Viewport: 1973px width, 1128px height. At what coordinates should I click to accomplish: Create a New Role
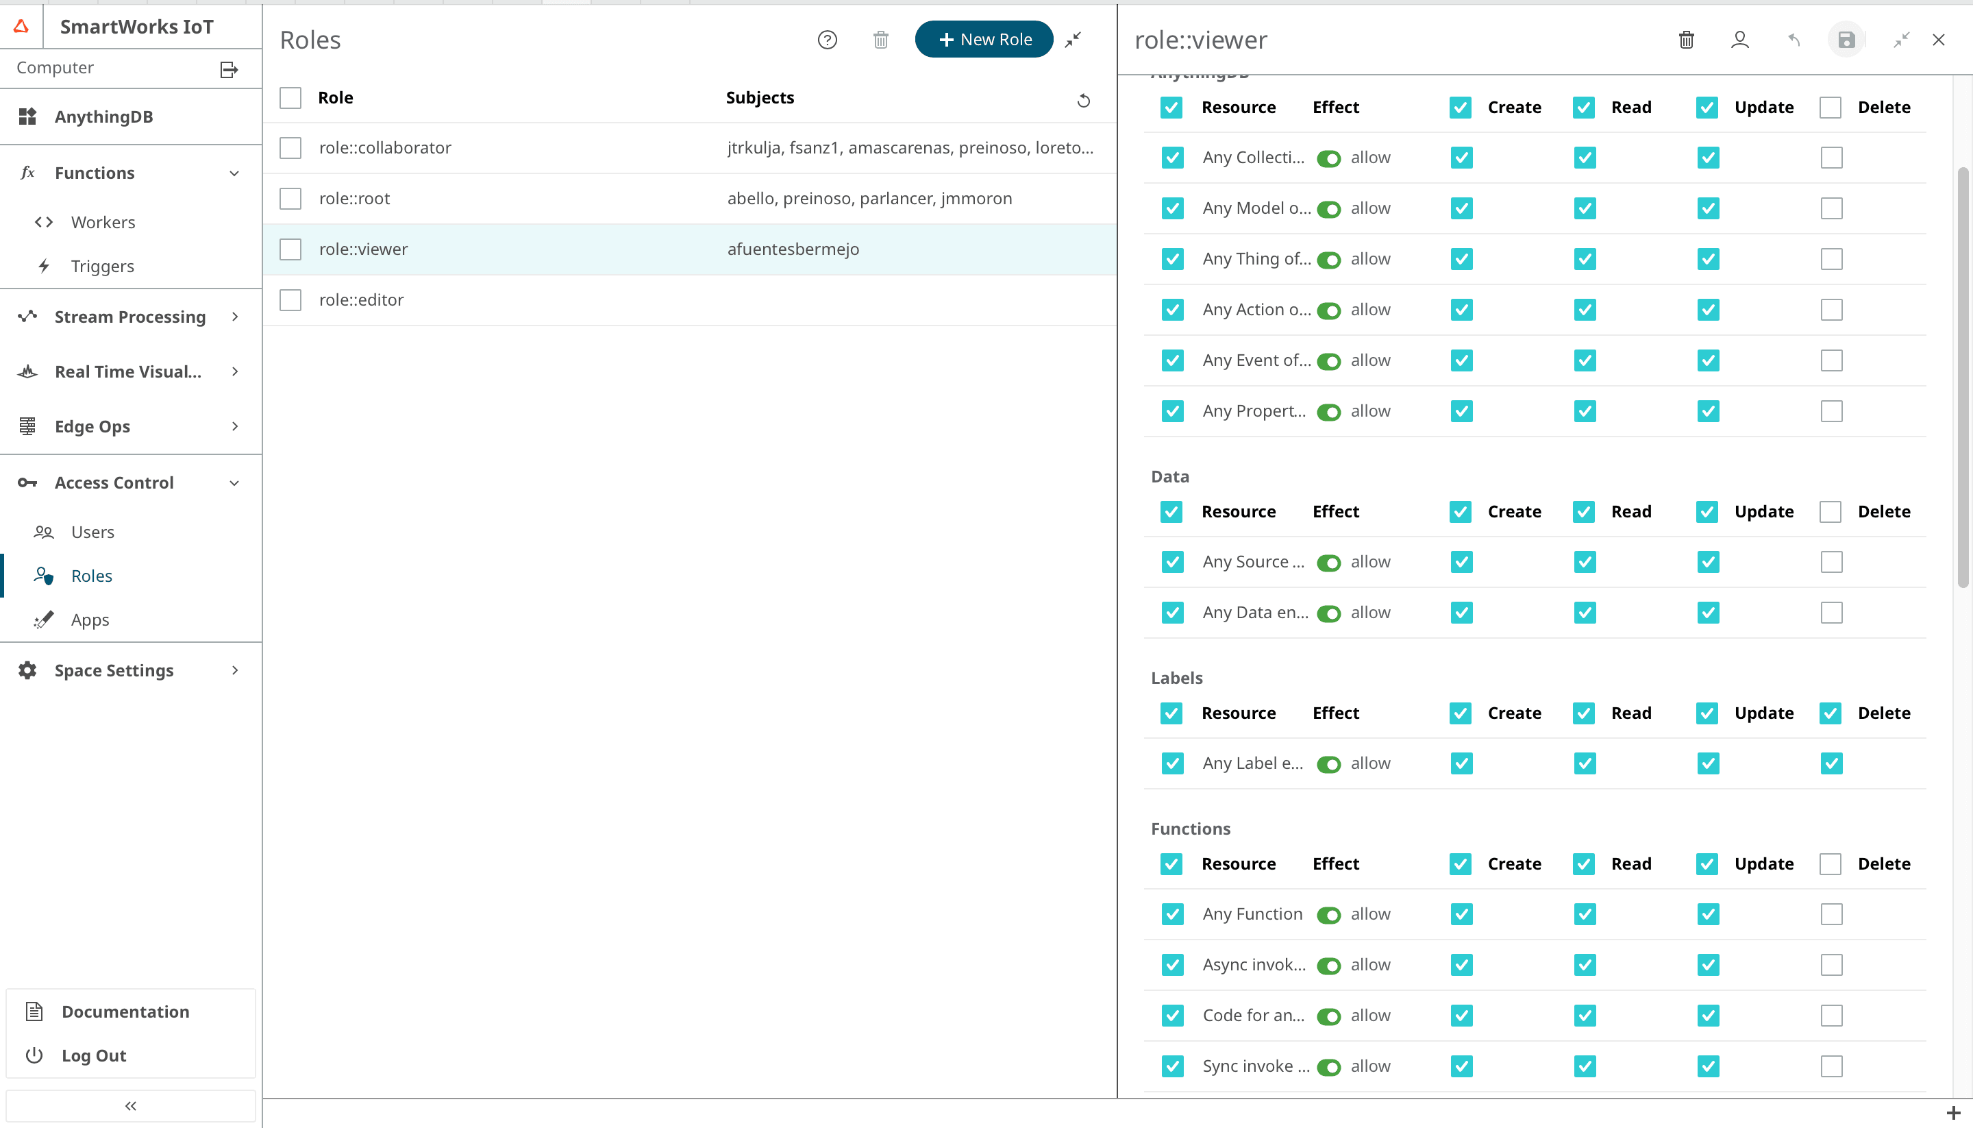coord(983,39)
